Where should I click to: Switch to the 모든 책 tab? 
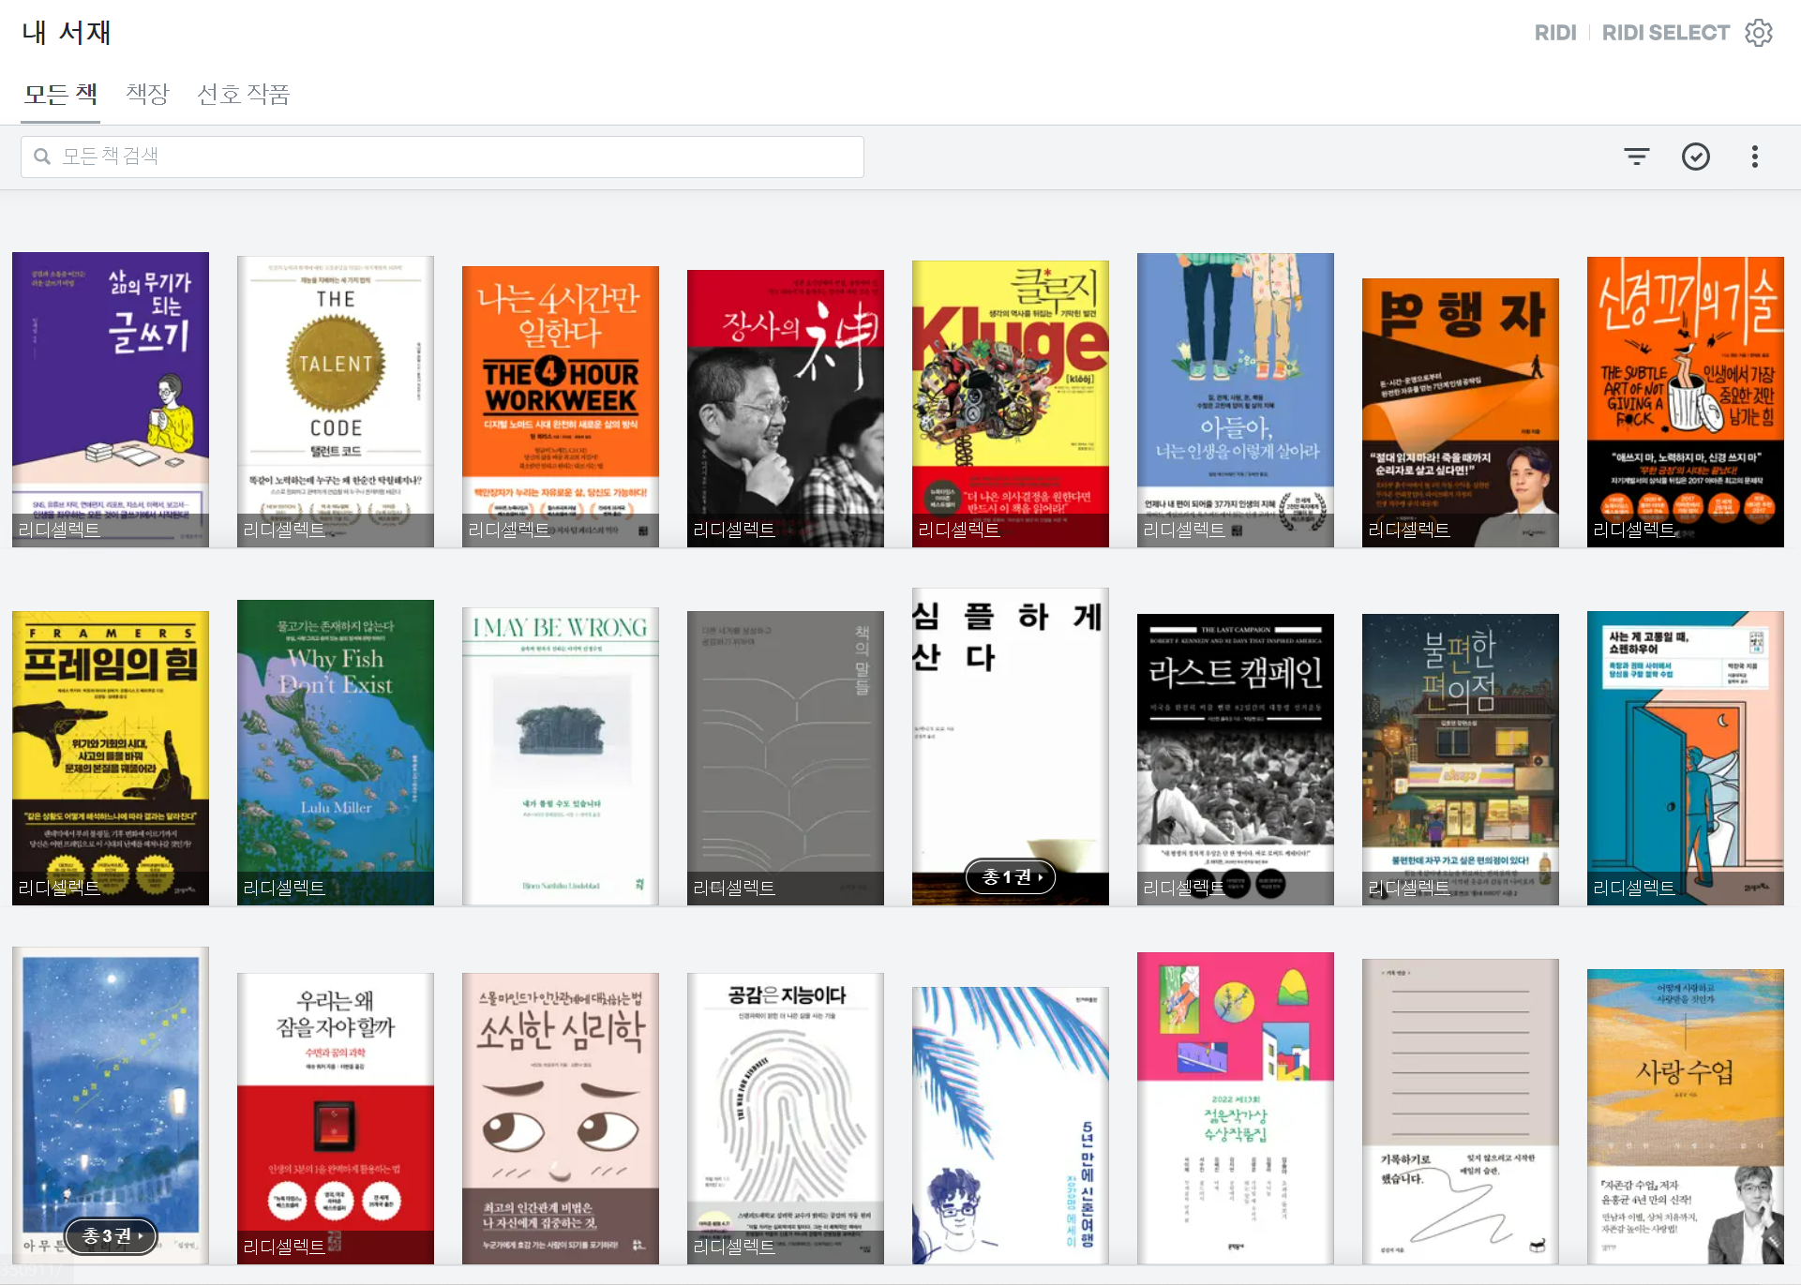tap(60, 94)
